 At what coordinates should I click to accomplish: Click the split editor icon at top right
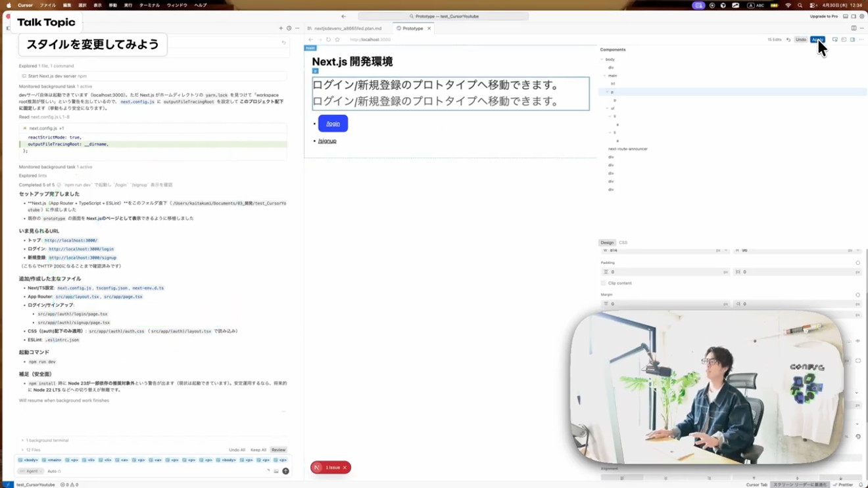click(x=854, y=28)
